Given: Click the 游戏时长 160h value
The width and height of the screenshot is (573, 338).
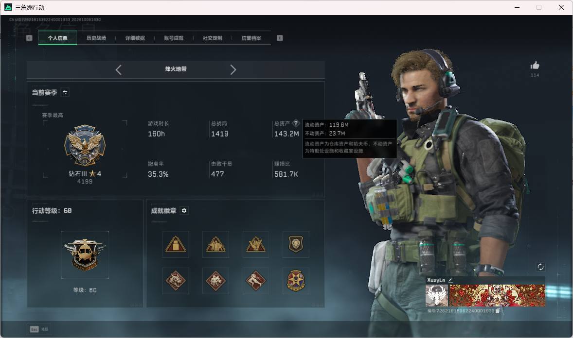Looking at the screenshot, I should [157, 134].
